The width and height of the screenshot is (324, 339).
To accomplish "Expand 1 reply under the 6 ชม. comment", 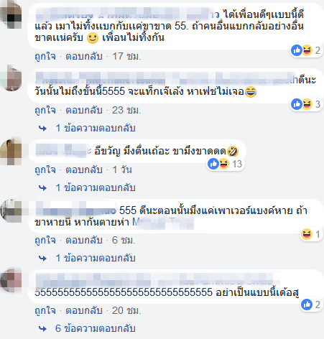I will pos(96,258).
